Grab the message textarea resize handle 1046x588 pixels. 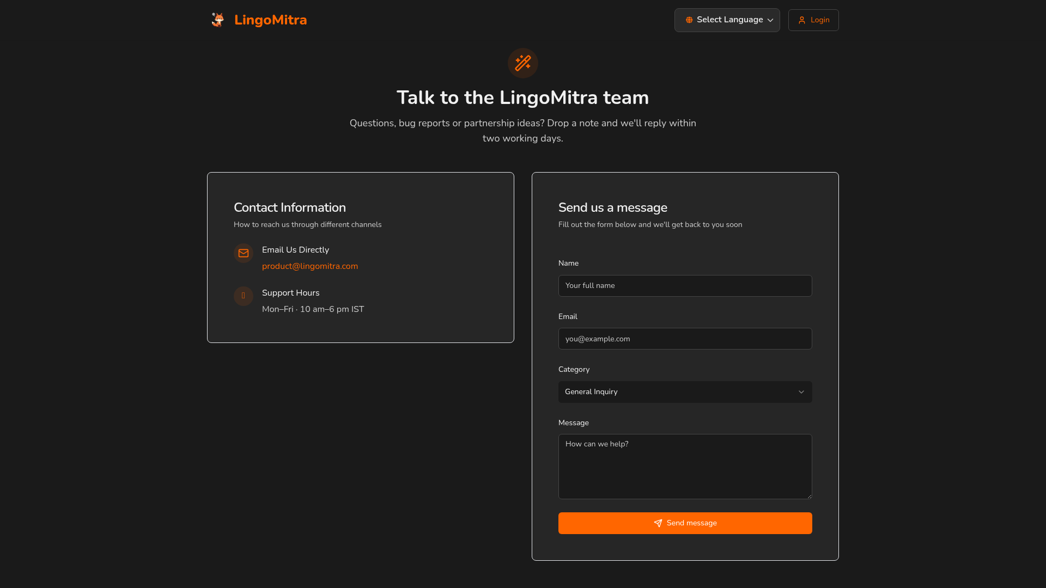coord(809,496)
